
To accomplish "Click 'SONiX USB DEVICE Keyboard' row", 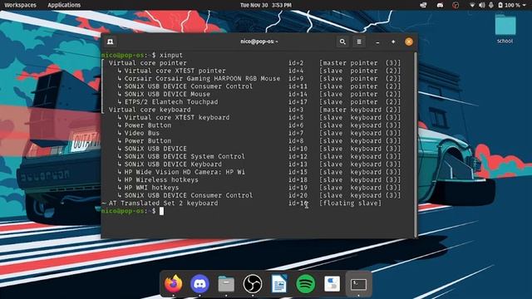I will coord(173,164).
